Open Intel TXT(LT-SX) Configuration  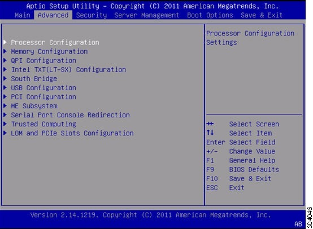point(68,70)
